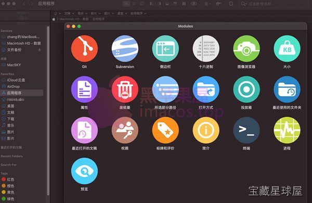Open the 应用程序 favorites bar dropdown
Image resolution: width=312 pixels, height=203 pixels.
coord(138,14)
